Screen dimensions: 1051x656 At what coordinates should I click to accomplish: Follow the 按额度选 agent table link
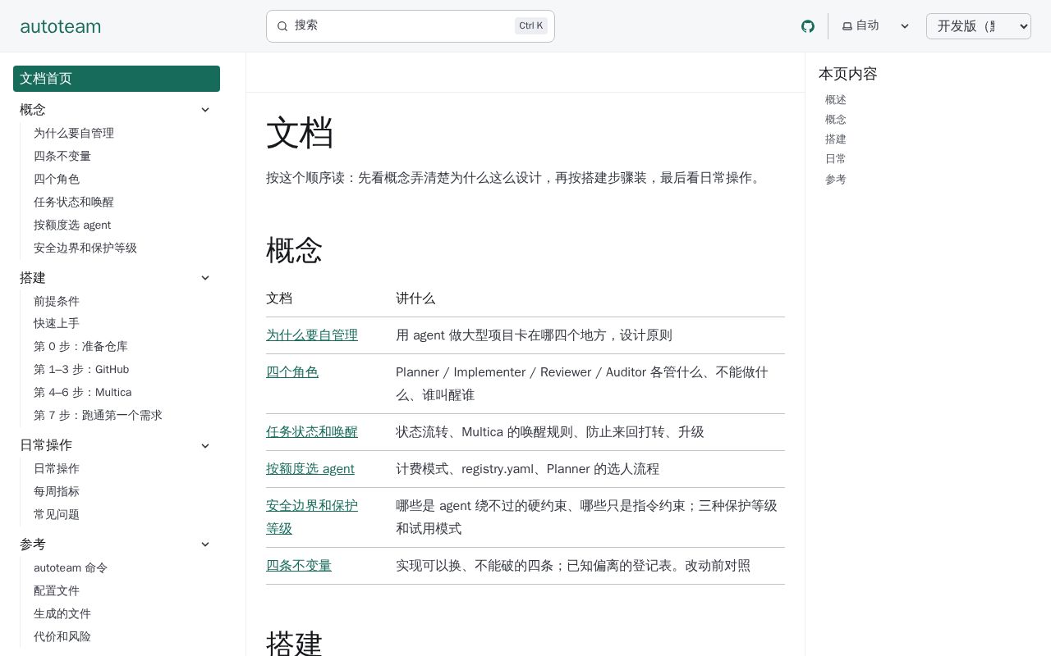pyautogui.click(x=310, y=469)
